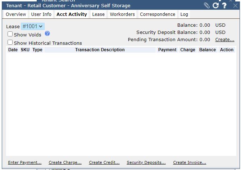The height and width of the screenshot is (170, 241).
Task: Open the Security Deposits... link
Action: [146, 162]
